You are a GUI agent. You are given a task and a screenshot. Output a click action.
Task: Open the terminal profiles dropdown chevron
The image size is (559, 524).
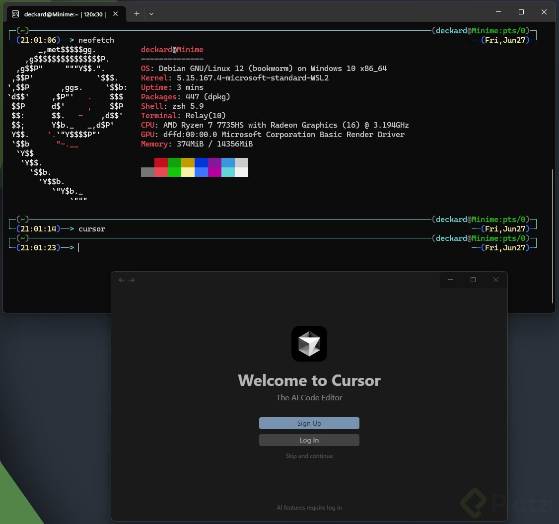(151, 14)
